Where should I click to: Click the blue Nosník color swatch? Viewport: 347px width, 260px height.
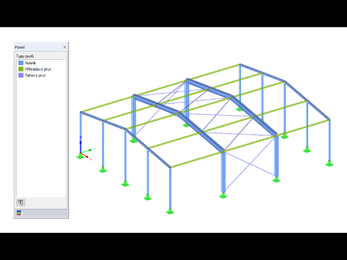[21, 63]
